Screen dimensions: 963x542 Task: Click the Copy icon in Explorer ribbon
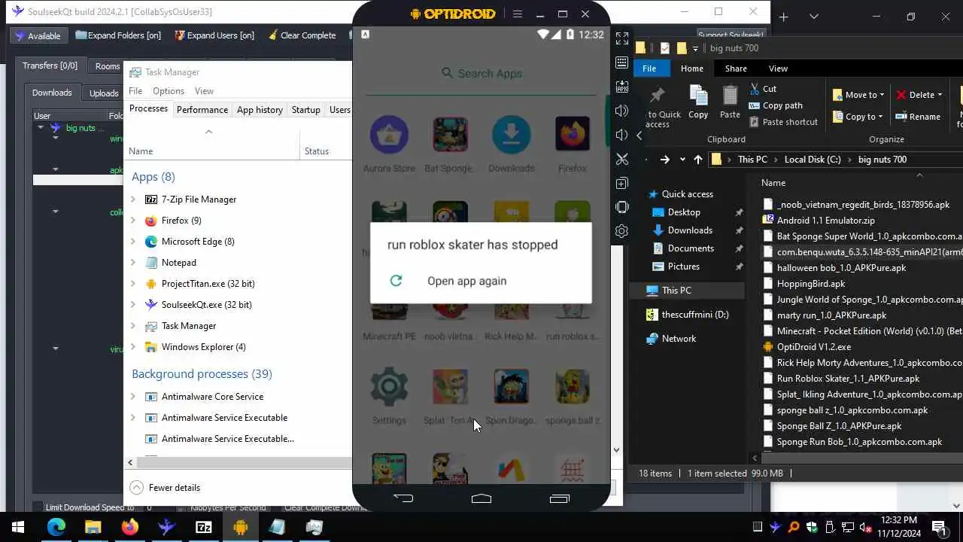tap(698, 102)
